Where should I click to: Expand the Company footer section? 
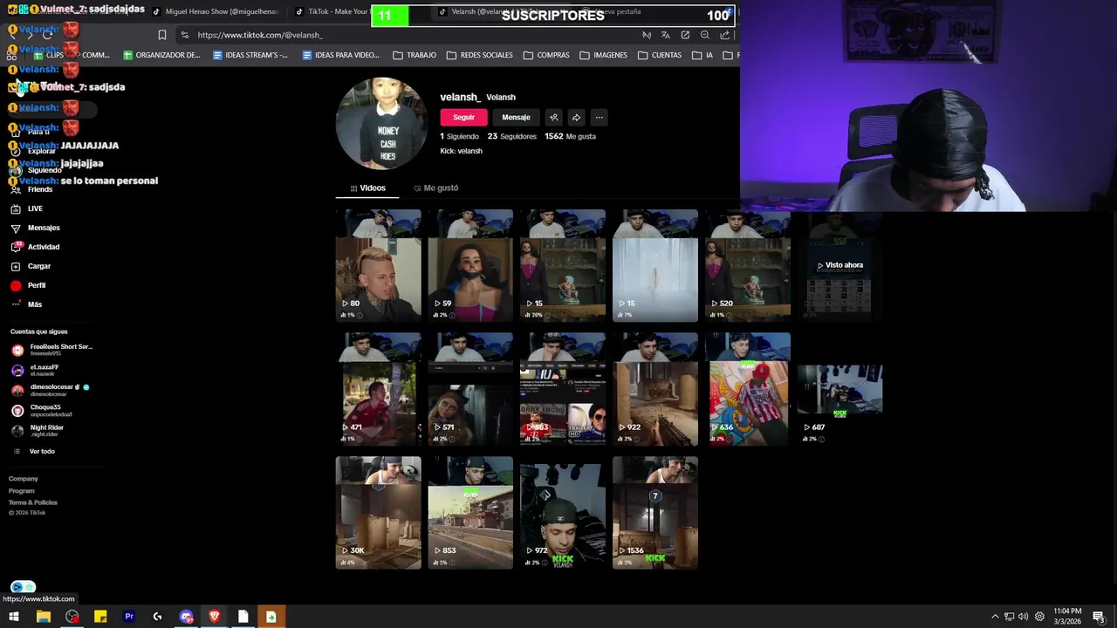click(x=24, y=479)
